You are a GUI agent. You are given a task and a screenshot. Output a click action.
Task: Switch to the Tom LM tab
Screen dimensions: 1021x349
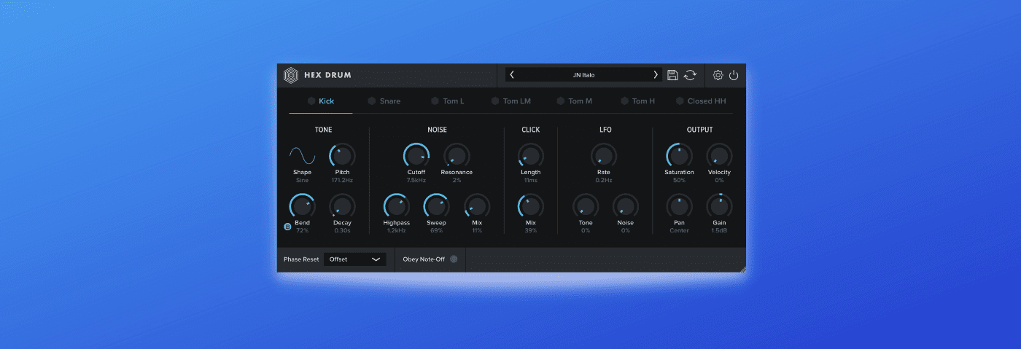511,101
